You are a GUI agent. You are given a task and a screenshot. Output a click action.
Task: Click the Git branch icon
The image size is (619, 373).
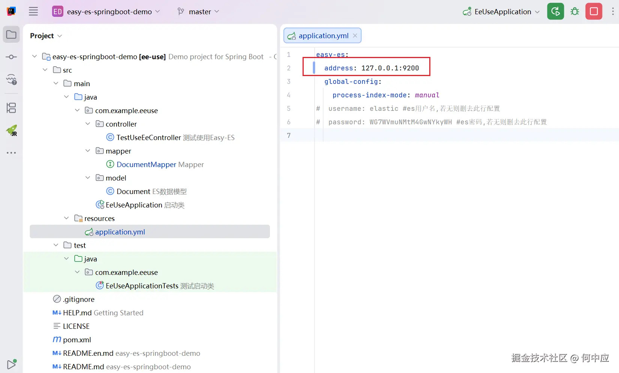pos(181,12)
